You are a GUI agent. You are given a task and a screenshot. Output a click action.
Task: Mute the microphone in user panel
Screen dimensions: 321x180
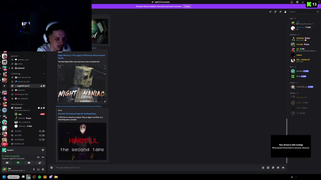tap(34, 169)
